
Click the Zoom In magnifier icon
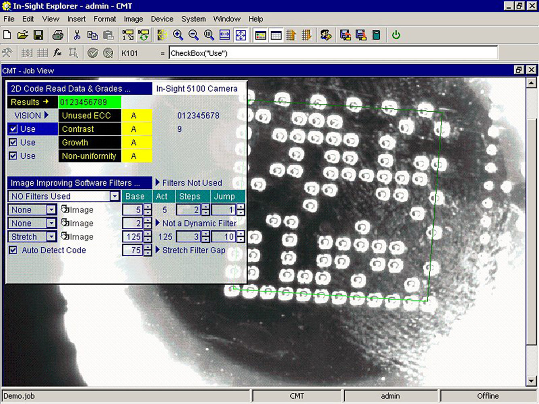tap(178, 35)
